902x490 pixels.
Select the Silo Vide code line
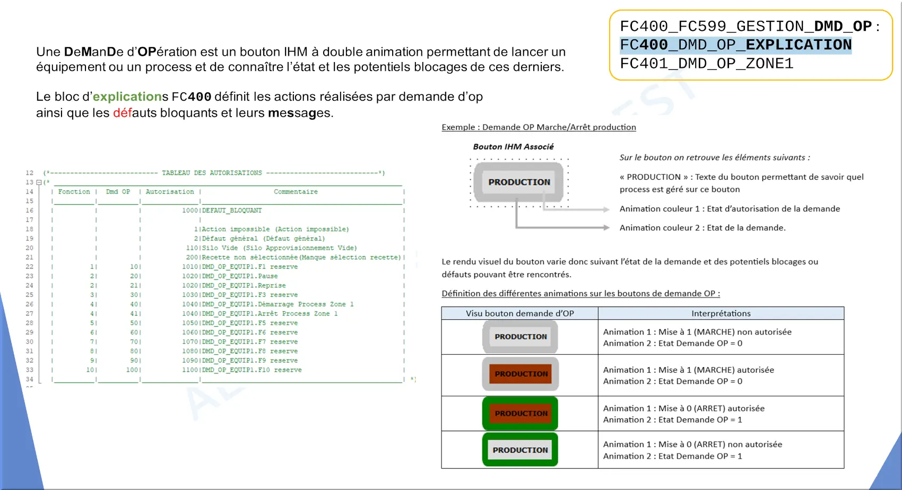click(271, 248)
